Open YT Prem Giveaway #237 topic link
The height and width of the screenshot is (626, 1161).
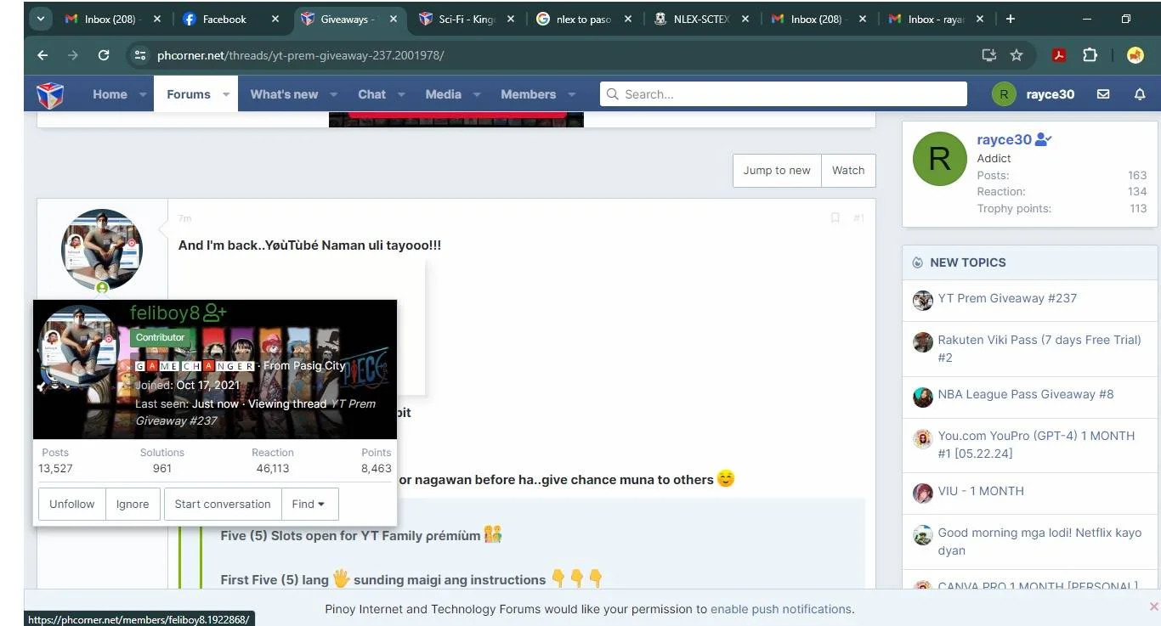click(x=1007, y=298)
